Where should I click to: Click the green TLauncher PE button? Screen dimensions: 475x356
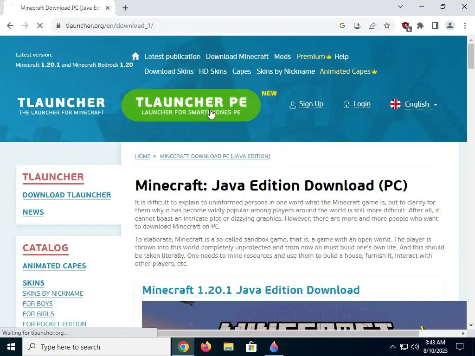[191, 105]
